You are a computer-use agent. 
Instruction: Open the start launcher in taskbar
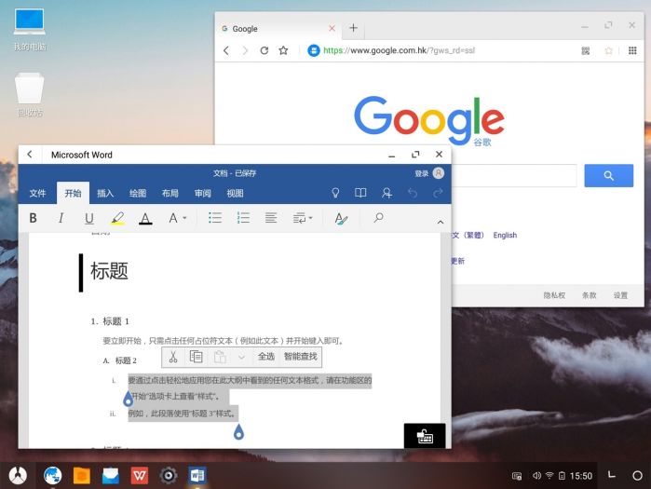[18, 475]
